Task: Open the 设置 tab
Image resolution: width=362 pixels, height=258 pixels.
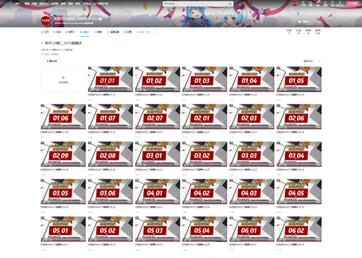Action: point(127,32)
